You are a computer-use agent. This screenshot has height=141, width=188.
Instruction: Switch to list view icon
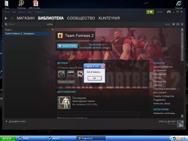click(x=178, y=24)
